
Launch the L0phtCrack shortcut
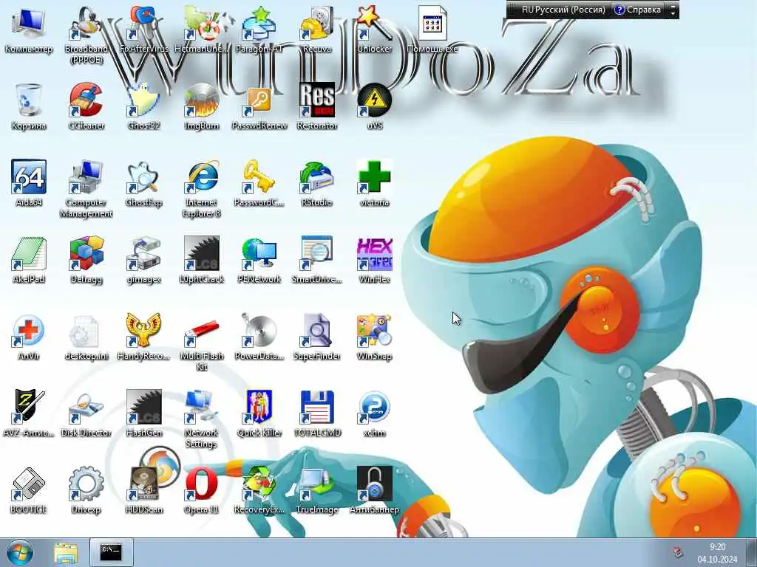(201, 261)
